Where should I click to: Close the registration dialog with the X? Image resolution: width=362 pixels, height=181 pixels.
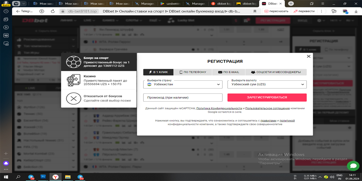(x=308, y=56)
